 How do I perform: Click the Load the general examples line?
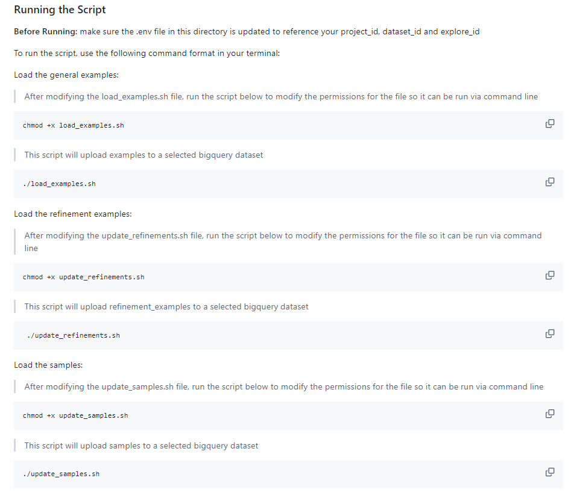[x=66, y=75]
